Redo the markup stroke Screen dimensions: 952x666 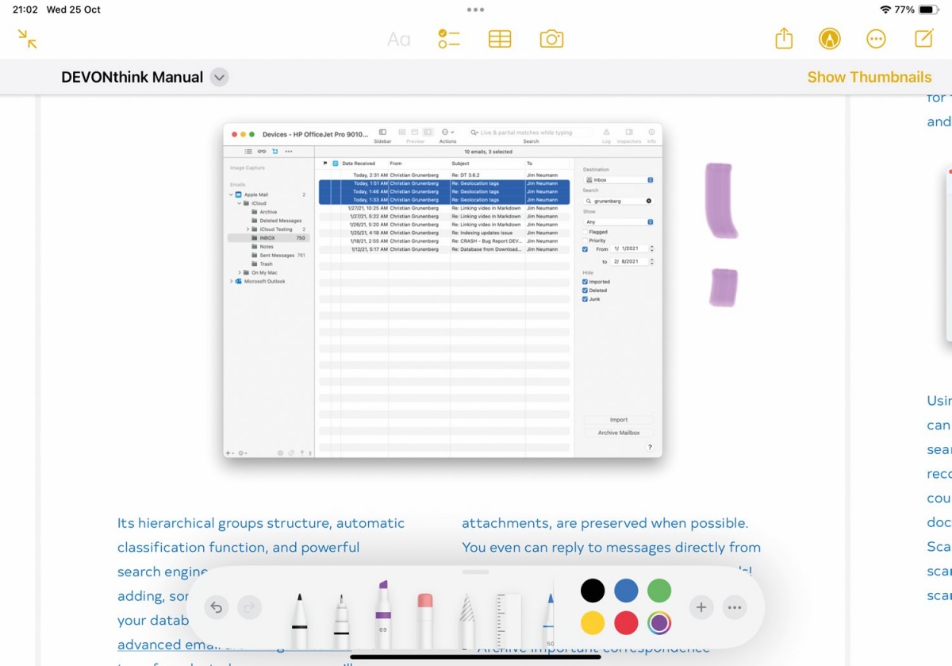click(x=249, y=608)
